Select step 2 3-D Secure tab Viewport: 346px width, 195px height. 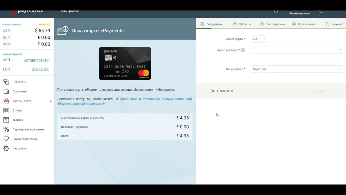coord(242,24)
